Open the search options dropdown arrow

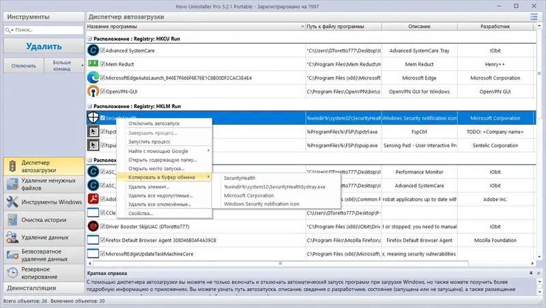click(12, 30)
